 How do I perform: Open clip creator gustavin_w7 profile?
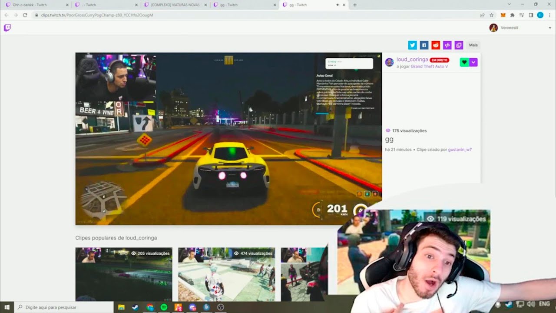(x=460, y=150)
